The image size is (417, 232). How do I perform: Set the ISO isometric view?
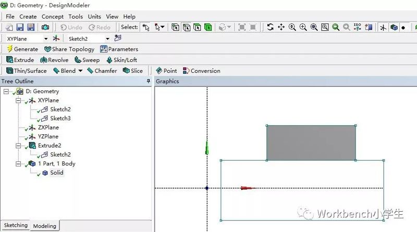[x=357, y=27]
